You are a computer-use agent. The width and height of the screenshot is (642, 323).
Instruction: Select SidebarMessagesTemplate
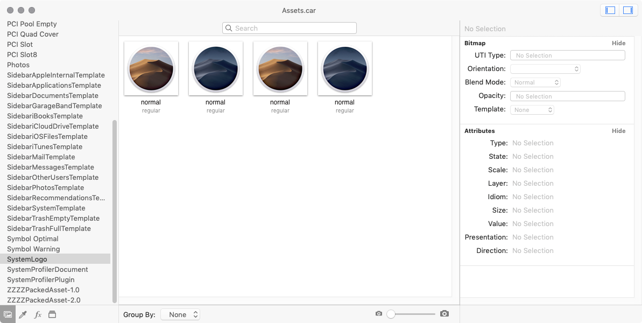51,167
